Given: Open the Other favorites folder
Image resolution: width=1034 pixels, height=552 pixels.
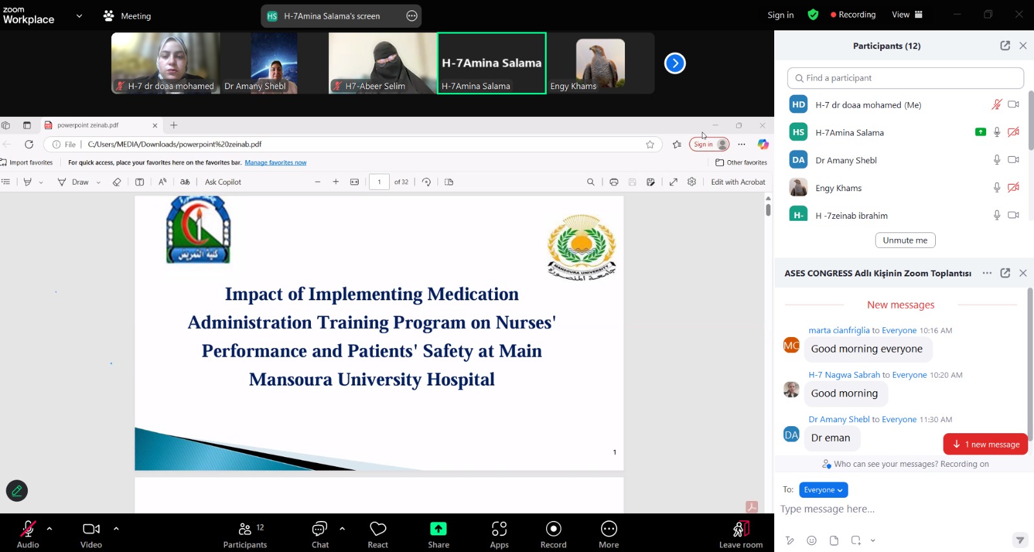Looking at the screenshot, I should 741,163.
